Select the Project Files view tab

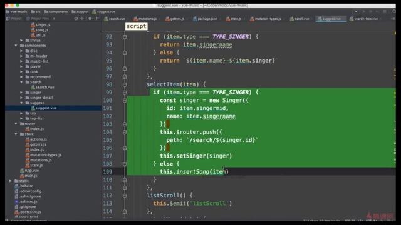tap(38, 19)
